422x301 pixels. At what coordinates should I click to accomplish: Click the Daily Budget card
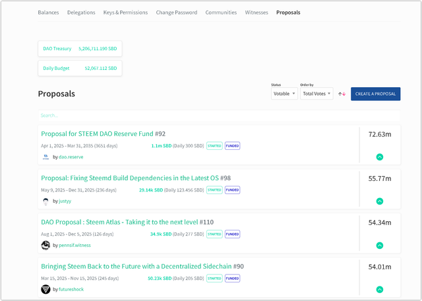[80, 68]
